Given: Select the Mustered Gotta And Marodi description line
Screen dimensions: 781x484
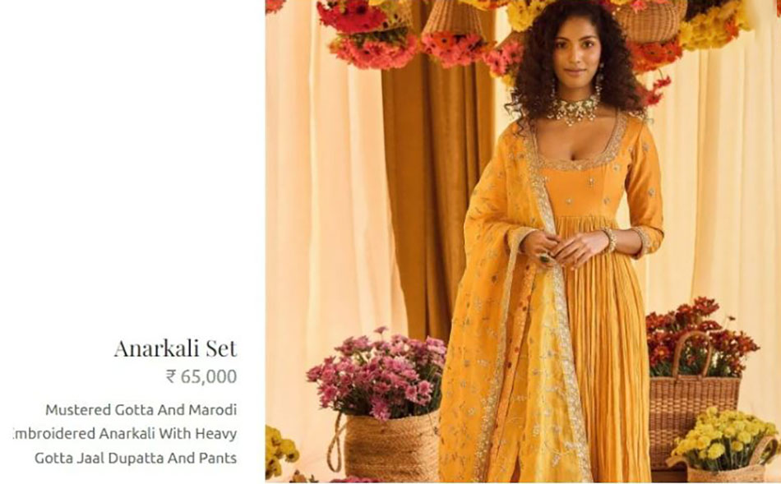Looking at the screenshot, I should click(141, 410).
